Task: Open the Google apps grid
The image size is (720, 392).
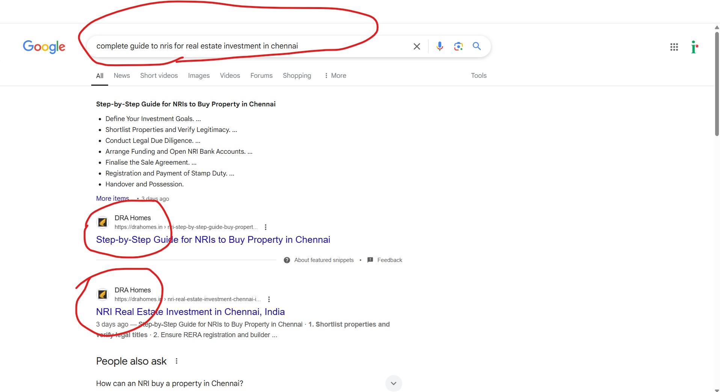Action: pos(674,47)
